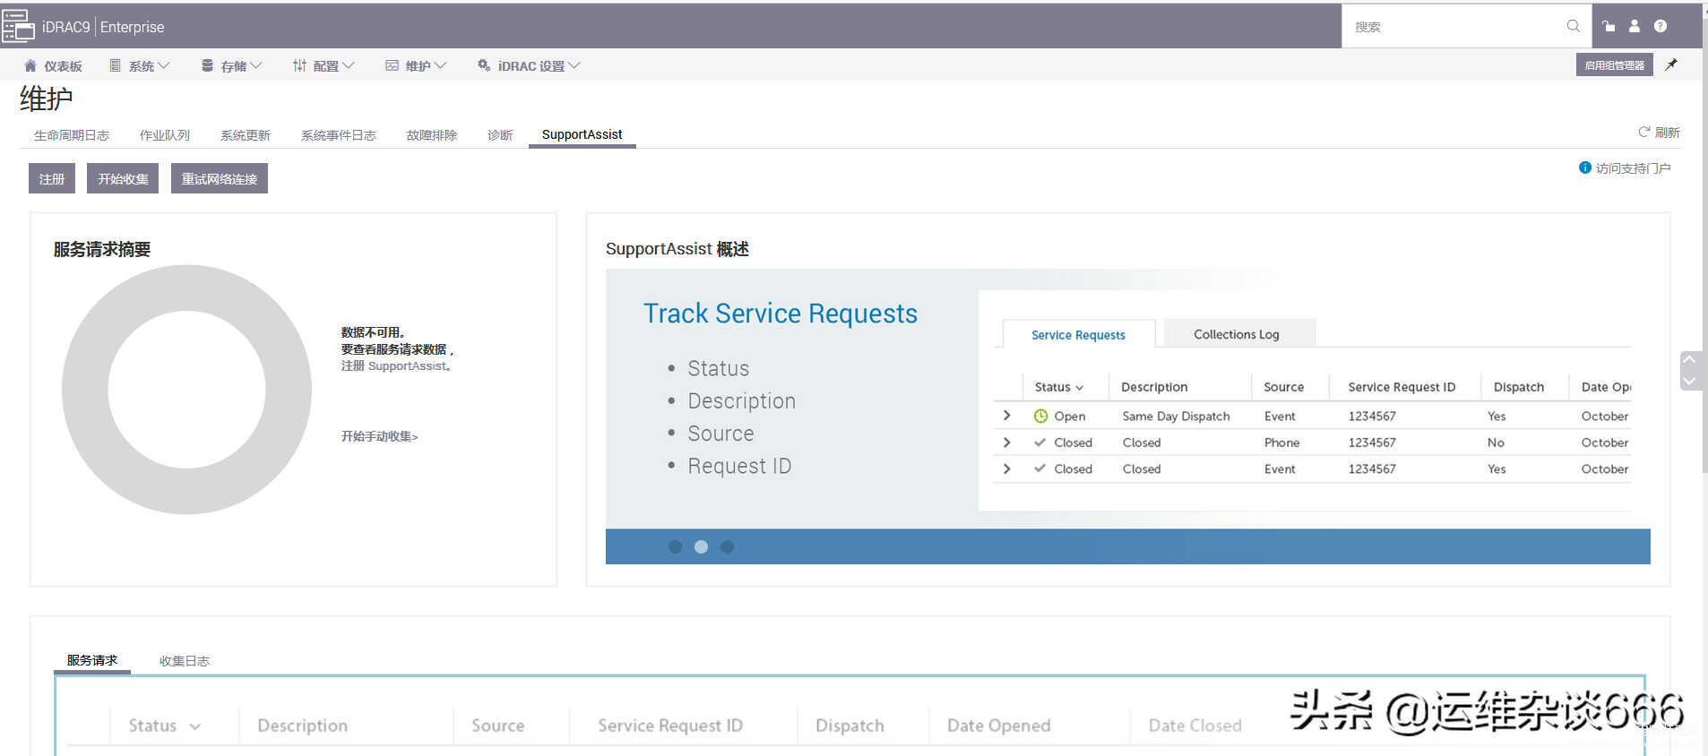Select the SupportAssist tab
Viewport: 1708px width, 756px height.
click(582, 134)
